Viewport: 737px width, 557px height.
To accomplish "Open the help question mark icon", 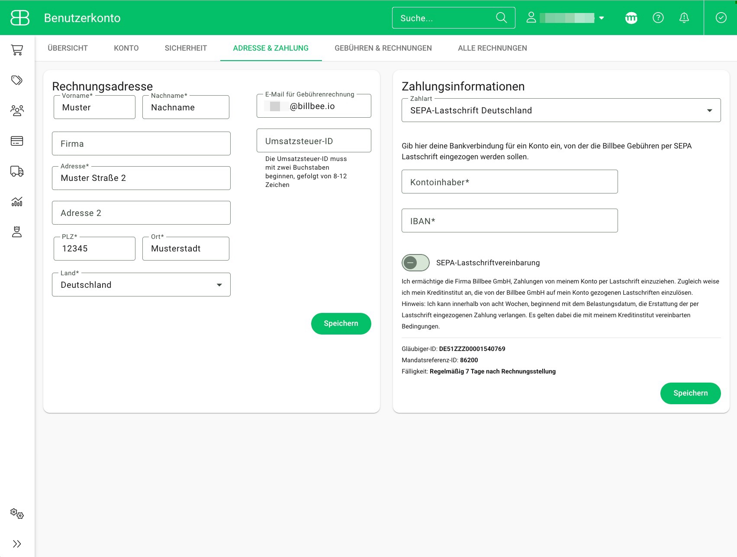I will click(x=658, y=18).
